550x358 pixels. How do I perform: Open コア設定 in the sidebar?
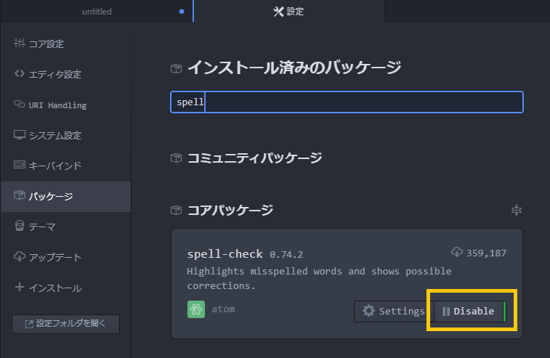point(65,44)
